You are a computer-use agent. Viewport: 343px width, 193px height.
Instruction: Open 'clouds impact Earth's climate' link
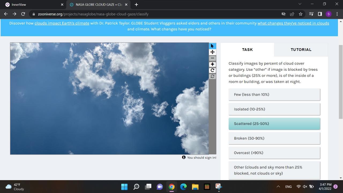point(62,23)
